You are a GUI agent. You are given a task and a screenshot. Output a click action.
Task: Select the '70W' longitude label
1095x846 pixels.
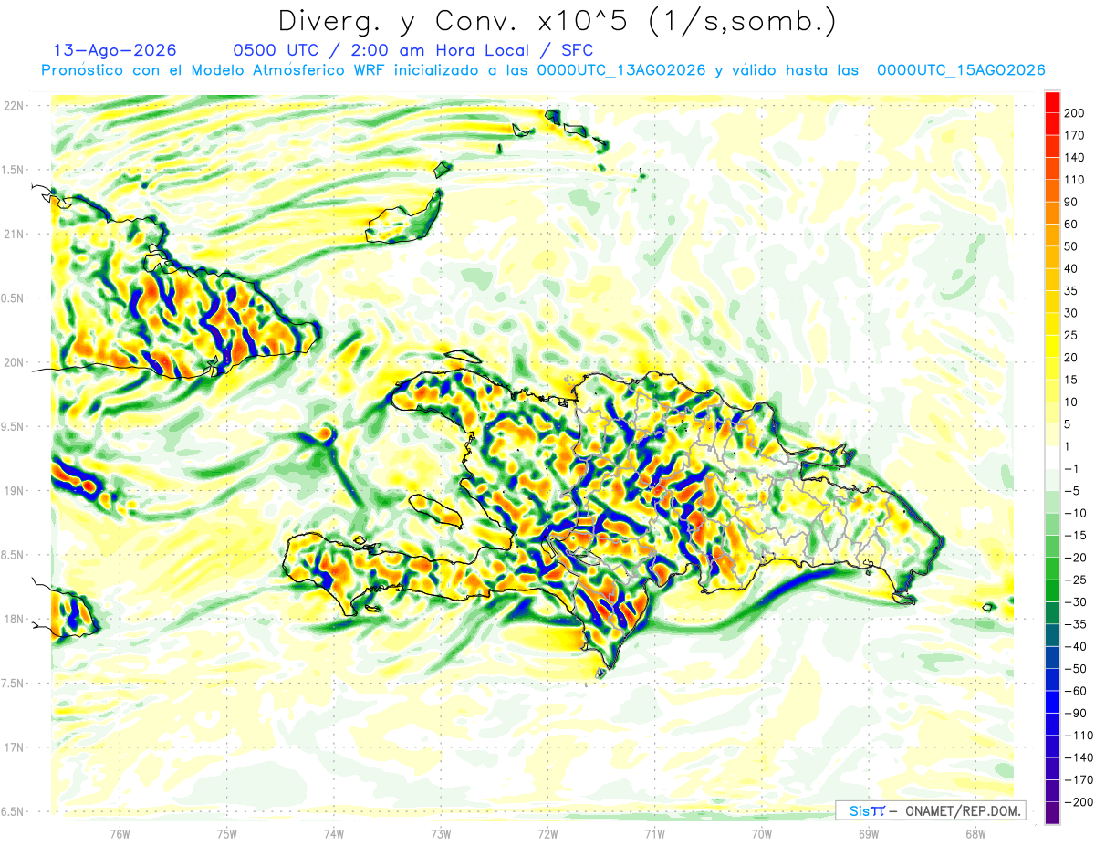click(761, 834)
